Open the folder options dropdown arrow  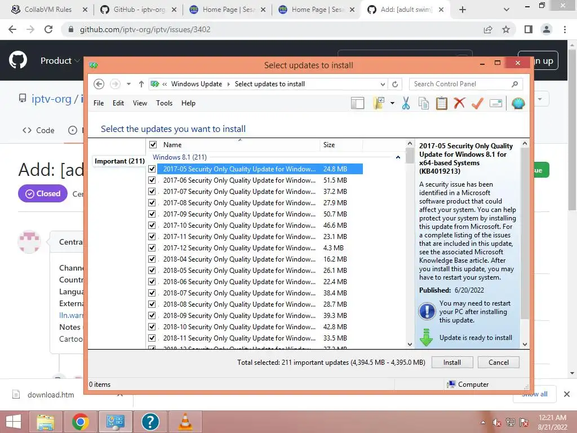pyautogui.click(x=392, y=104)
